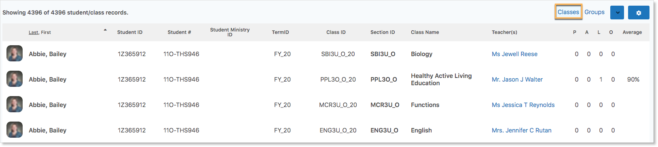Select the Average column header
Image resolution: width=658 pixels, height=147 pixels.
click(x=632, y=32)
